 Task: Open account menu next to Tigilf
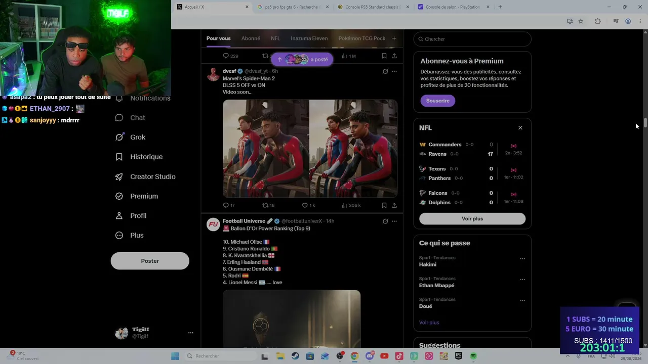[x=191, y=333]
